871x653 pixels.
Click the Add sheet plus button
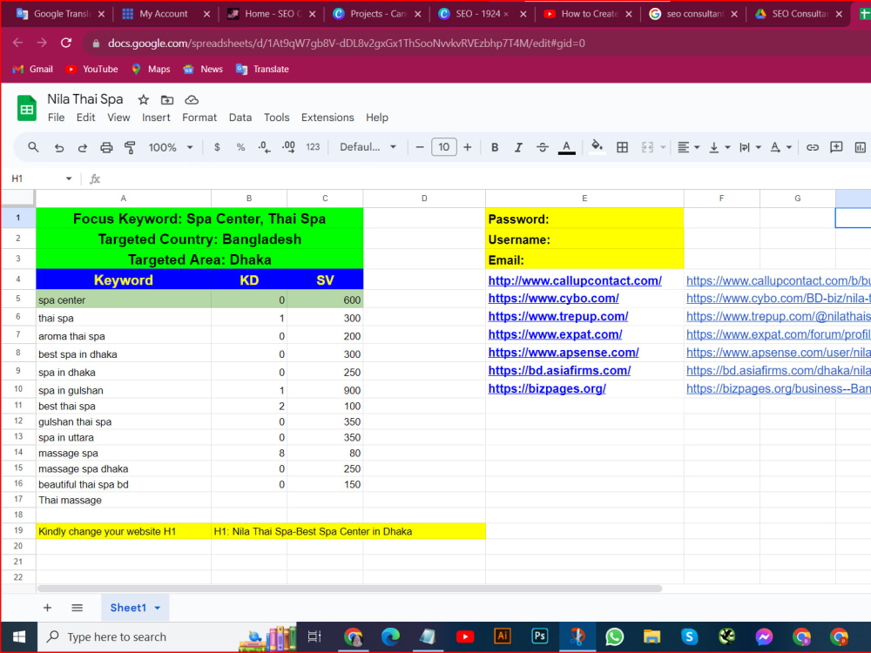click(47, 608)
